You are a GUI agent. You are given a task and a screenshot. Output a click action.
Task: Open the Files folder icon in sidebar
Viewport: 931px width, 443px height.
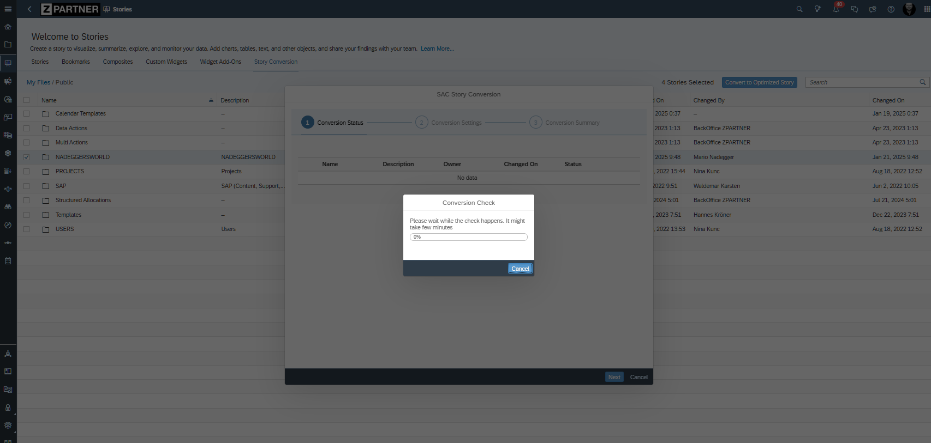pos(8,45)
